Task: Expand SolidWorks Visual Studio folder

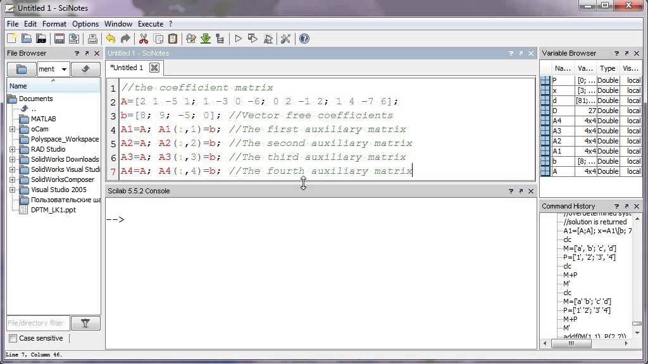Action: (13, 169)
